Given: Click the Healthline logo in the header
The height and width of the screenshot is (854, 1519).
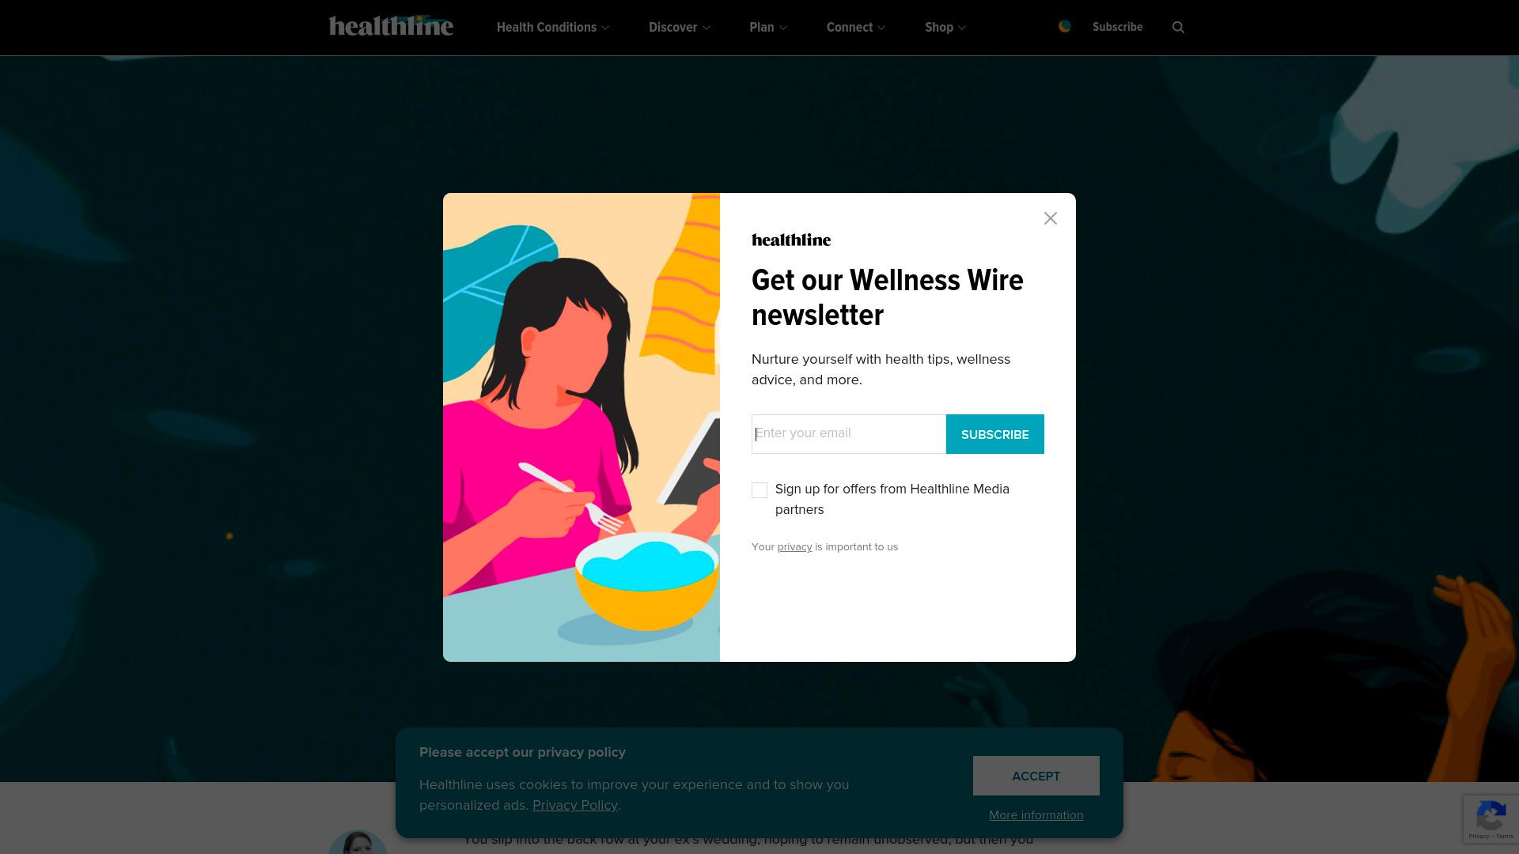Looking at the screenshot, I should pyautogui.click(x=391, y=26).
